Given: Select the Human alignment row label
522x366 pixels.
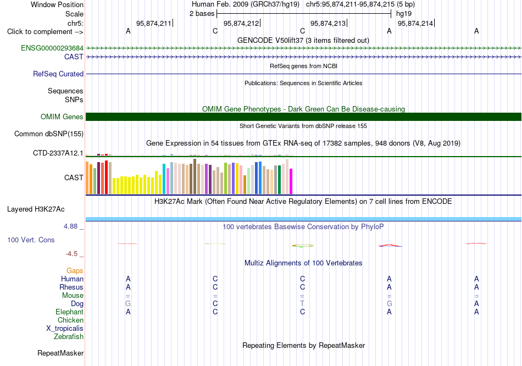Looking at the screenshot, I should pos(72,279).
